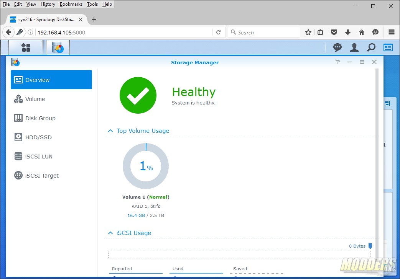Bookmark this page with the star icon
This screenshot has width=400, height=279.
308,32
